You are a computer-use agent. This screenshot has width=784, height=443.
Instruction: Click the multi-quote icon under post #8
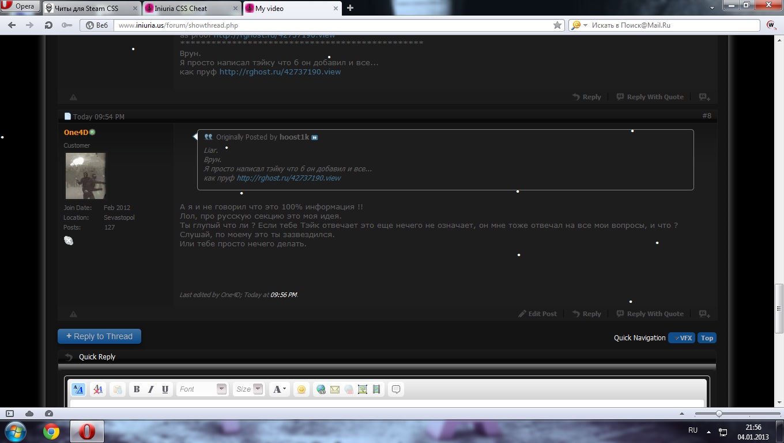point(704,314)
